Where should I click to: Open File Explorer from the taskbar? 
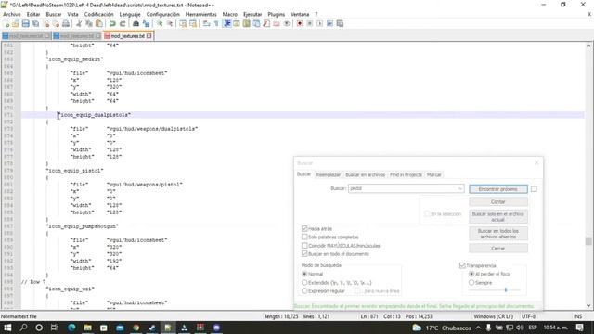point(87,328)
